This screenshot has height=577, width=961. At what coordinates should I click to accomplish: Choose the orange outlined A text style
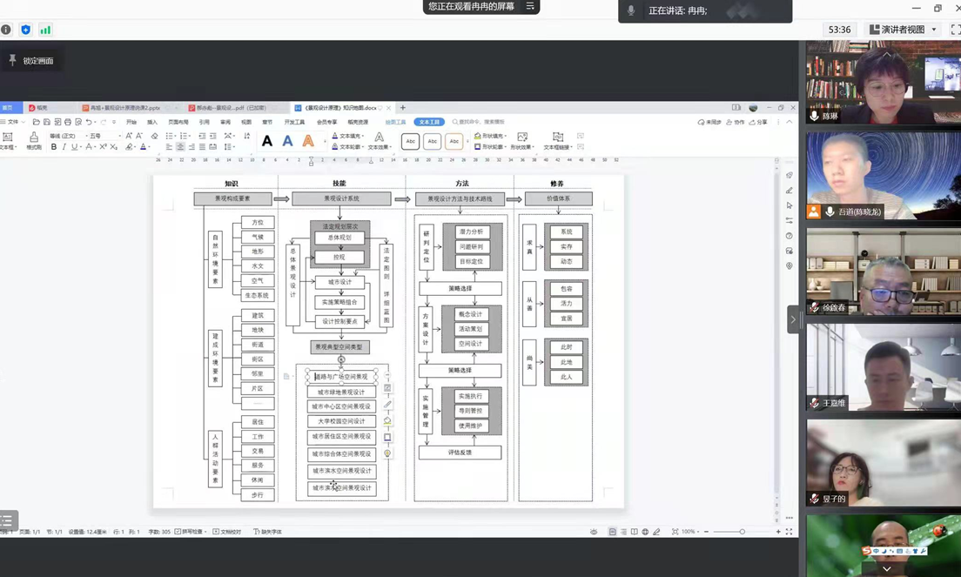point(308,141)
